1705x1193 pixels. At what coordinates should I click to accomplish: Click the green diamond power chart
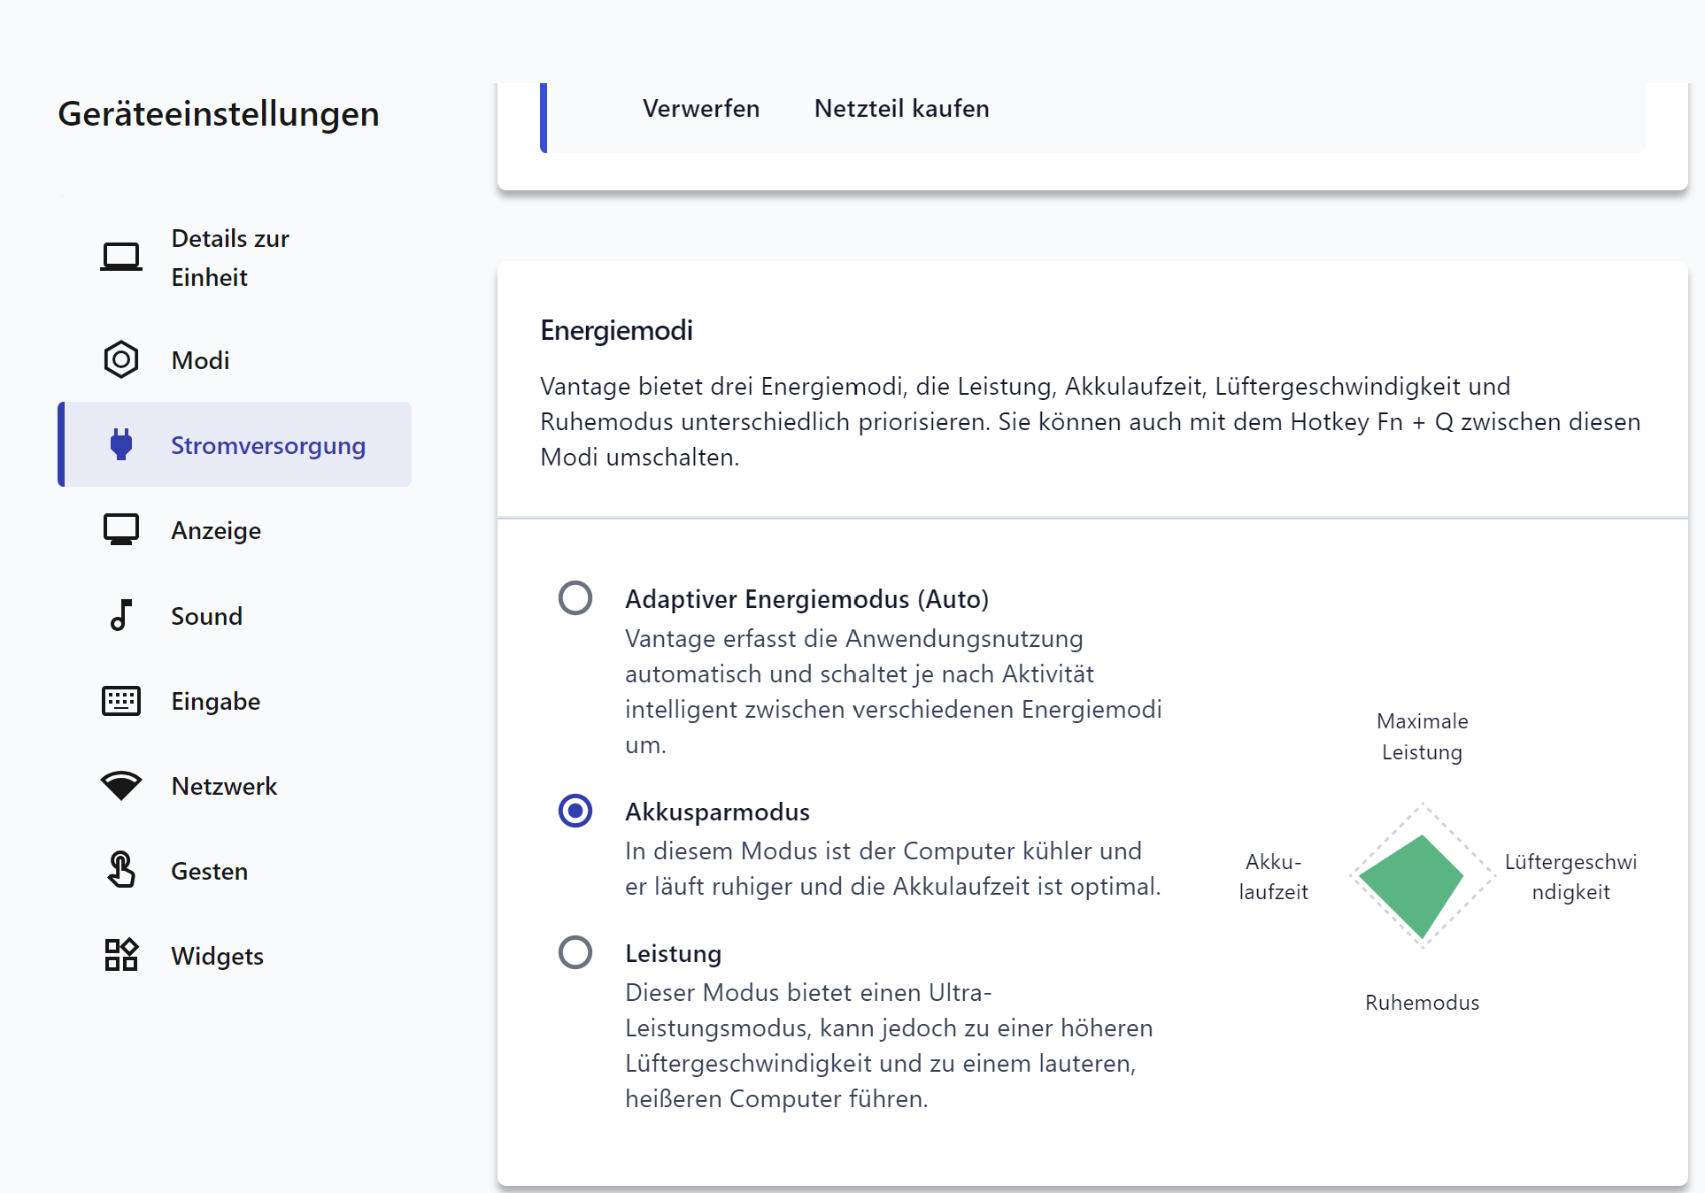pyautogui.click(x=1414, y=883)
